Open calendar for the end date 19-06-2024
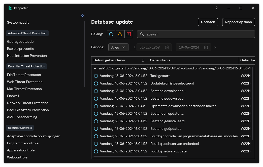Screen dimensions: 263x167 [x=206, y=47]
